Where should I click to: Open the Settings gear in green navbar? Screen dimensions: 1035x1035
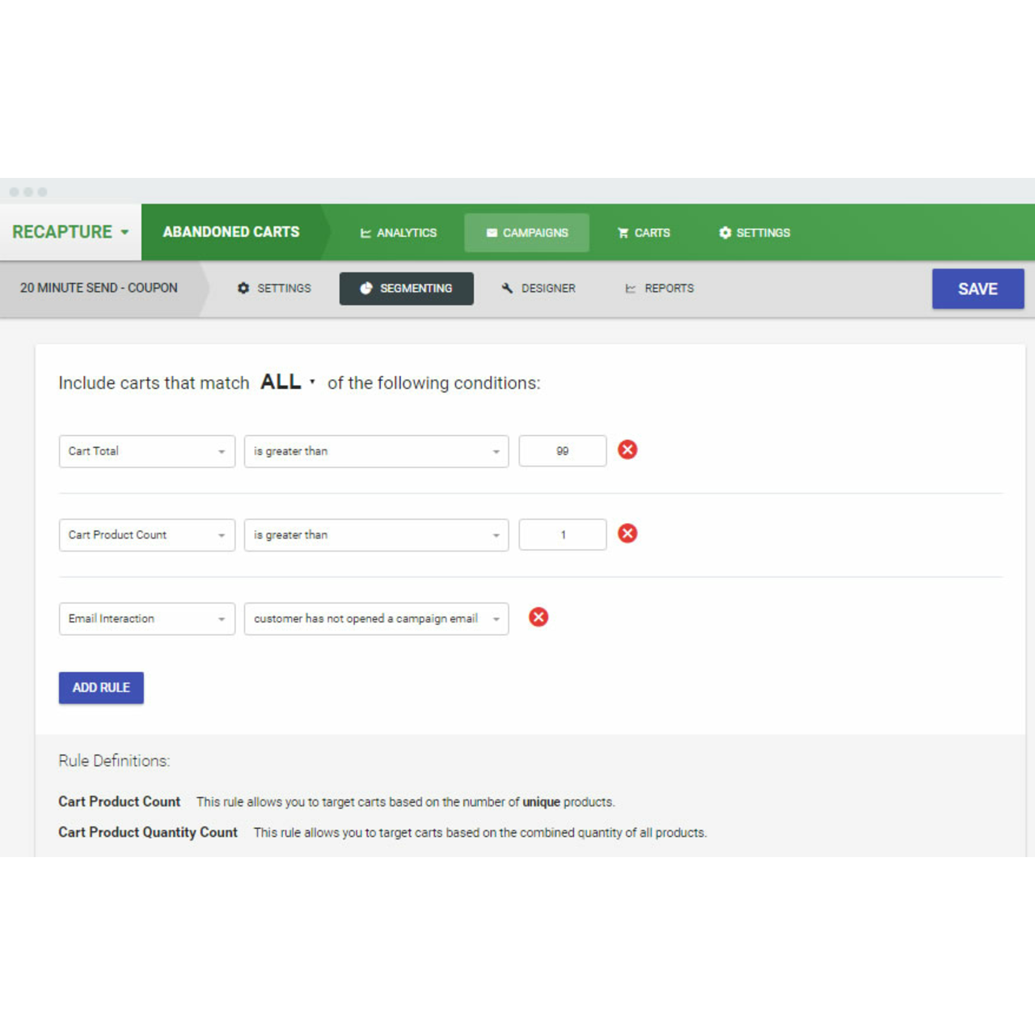pos(724,233)
